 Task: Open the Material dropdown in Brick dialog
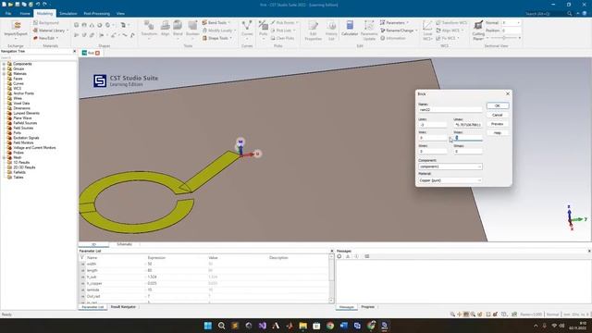click(450, 180)
